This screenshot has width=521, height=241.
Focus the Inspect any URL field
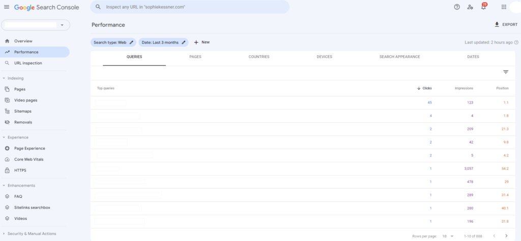point(190,7)
